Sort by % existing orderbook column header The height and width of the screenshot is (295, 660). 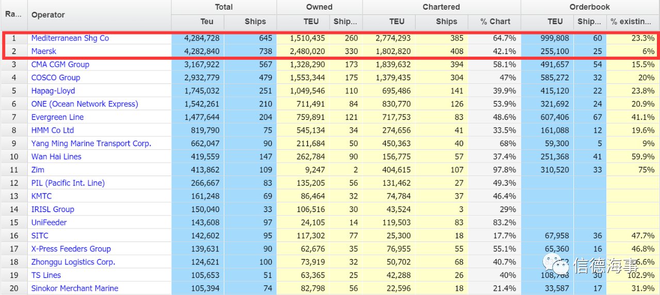coord(633,22)
